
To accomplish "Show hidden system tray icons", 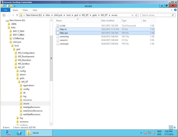I will point(141,133).
